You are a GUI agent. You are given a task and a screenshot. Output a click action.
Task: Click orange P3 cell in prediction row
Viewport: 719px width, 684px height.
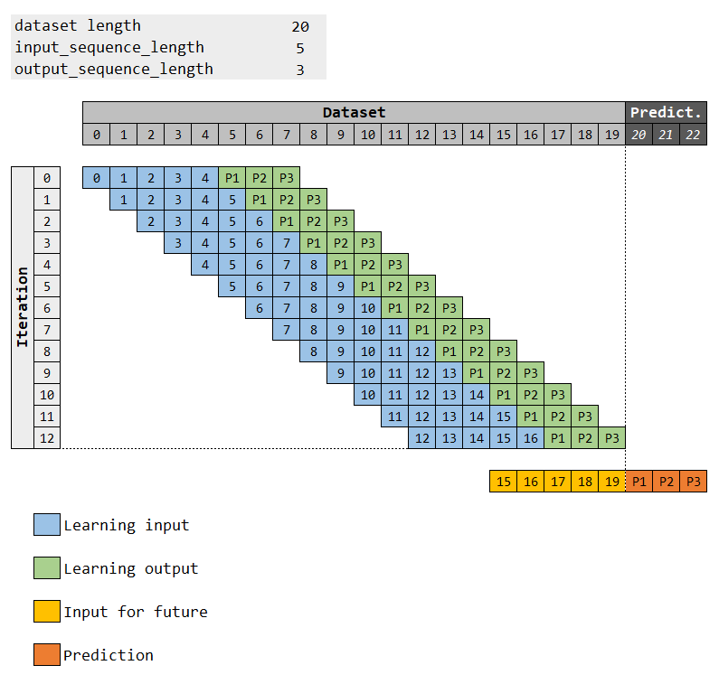tap(693, 482)
